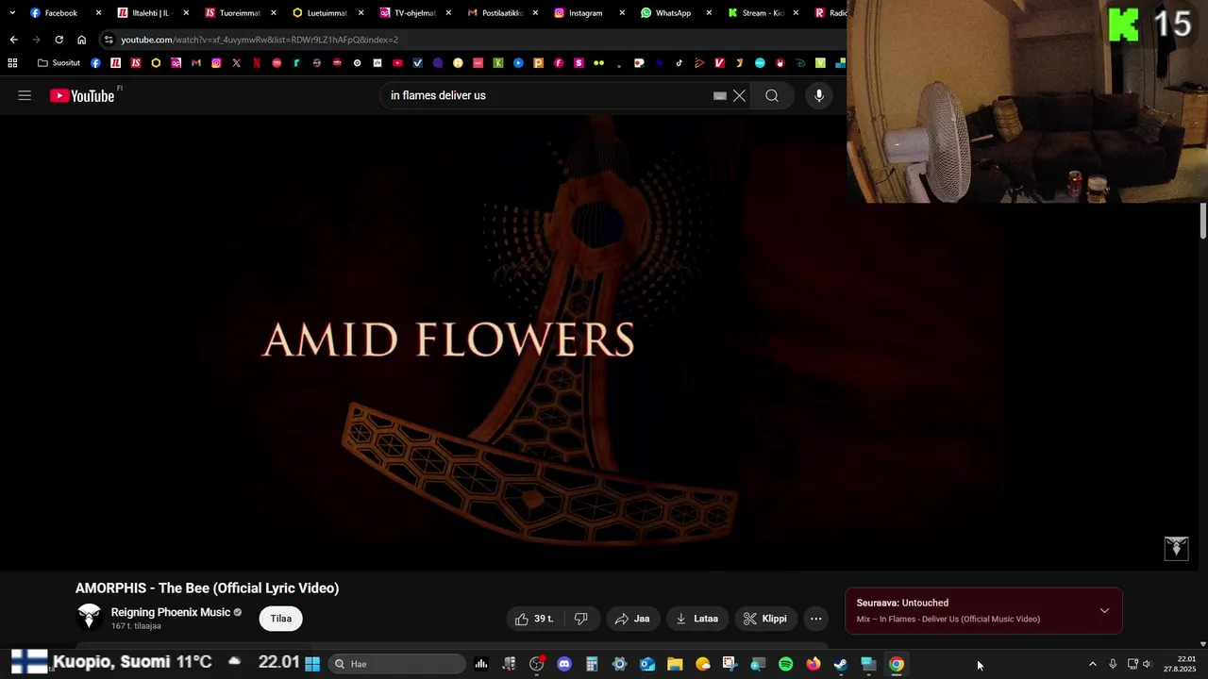Open Discord from the taskbar
Screen dimensions: 1208x679
click(x=564, y=664)
